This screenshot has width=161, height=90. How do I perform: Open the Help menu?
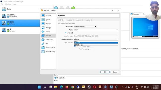pyautogui.click(x=15, y=4)
